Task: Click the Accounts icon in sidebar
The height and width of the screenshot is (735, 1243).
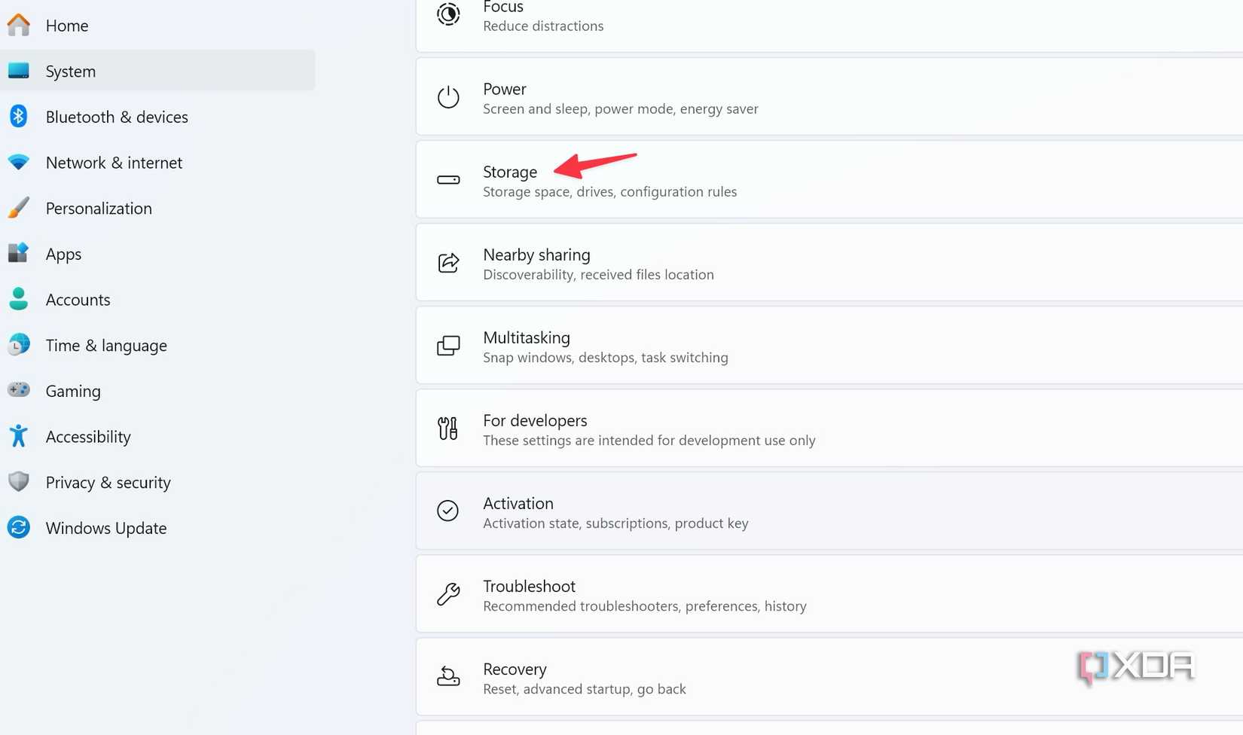Action: pos(18,299)
